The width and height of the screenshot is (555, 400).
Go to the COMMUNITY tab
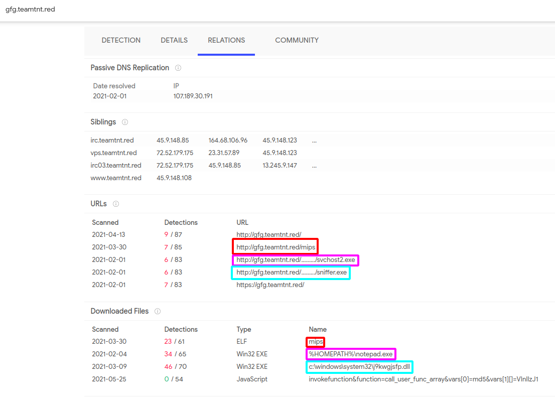(x=297, y=40)
